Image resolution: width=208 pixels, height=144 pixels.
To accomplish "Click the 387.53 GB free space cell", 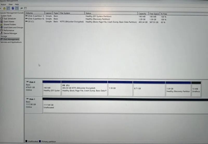I will 154,22.
